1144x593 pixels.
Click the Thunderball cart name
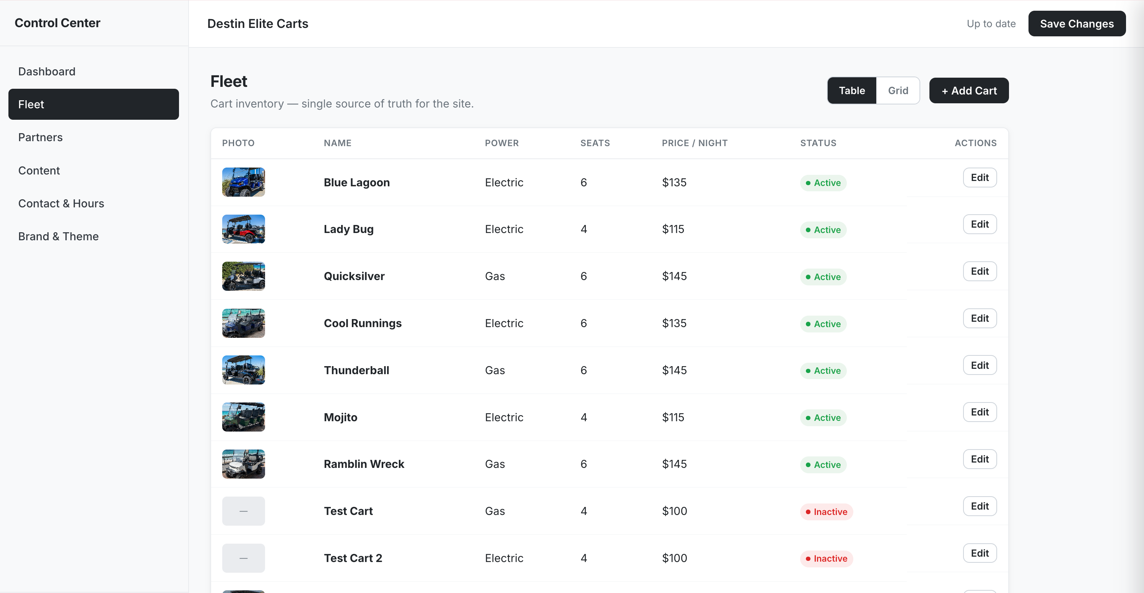coord(356,370)
